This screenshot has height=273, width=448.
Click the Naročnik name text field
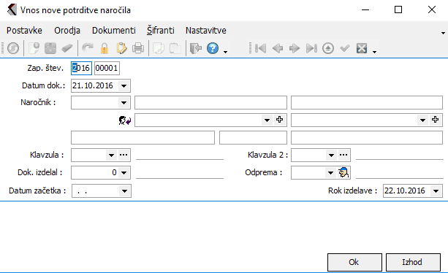coord(210,103)
